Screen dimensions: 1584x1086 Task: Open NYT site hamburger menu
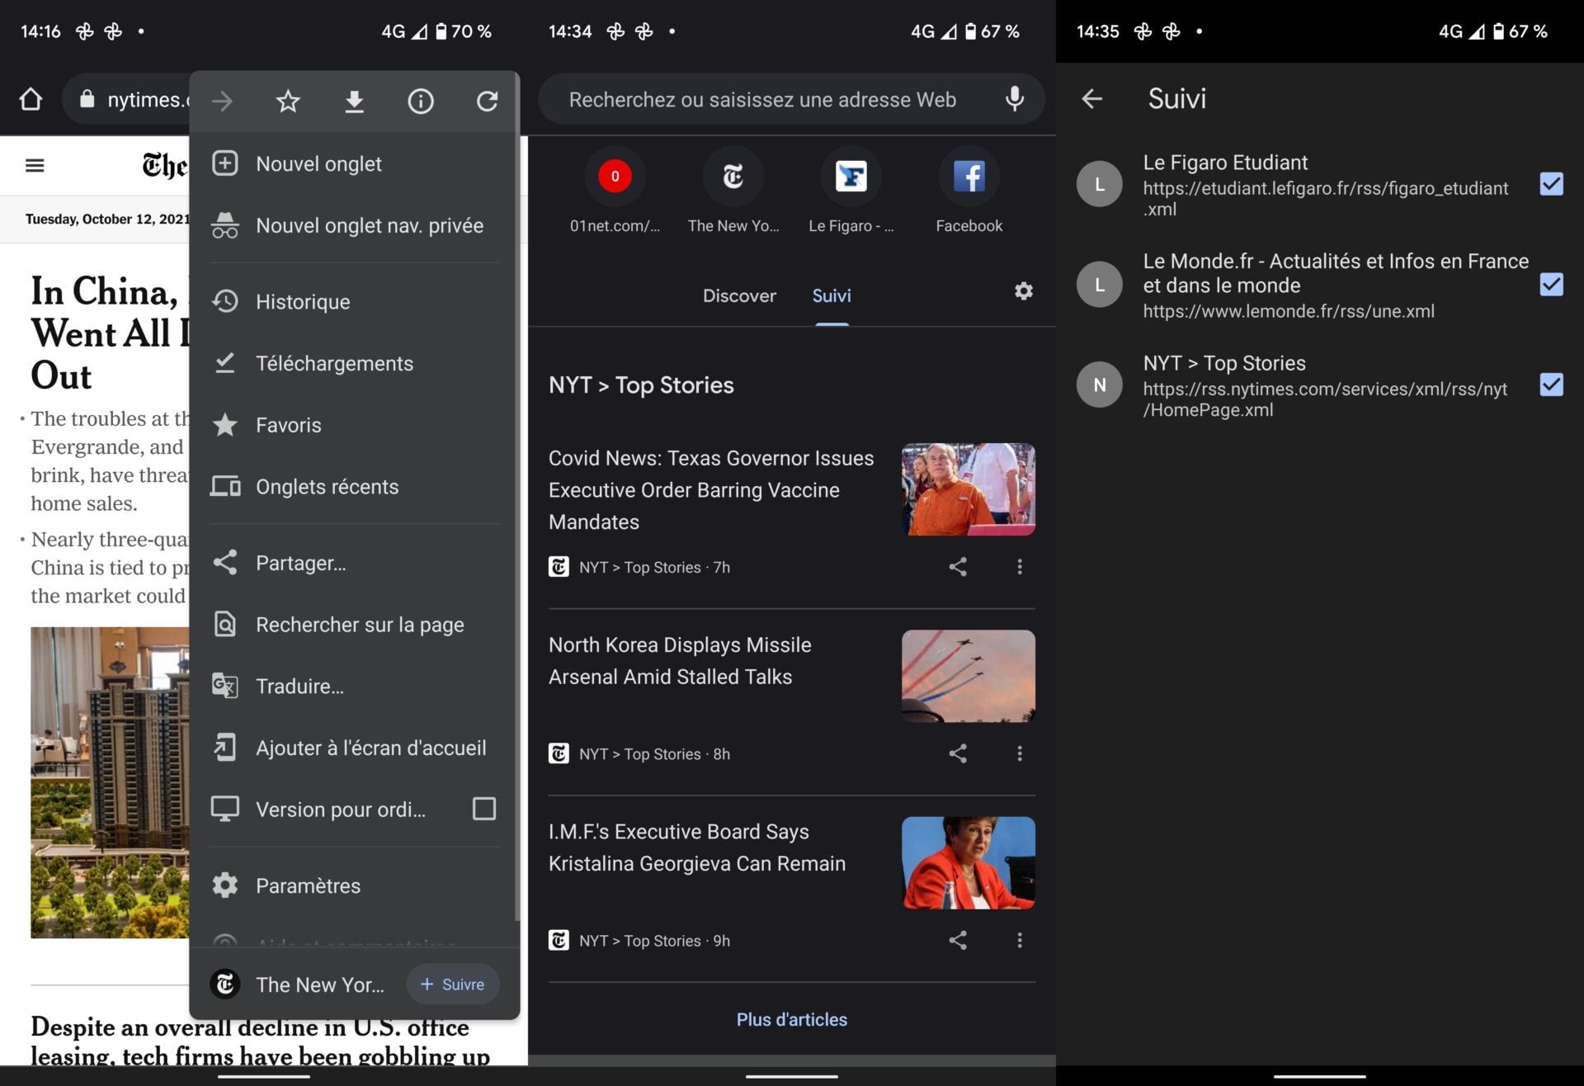coord(35,166)
